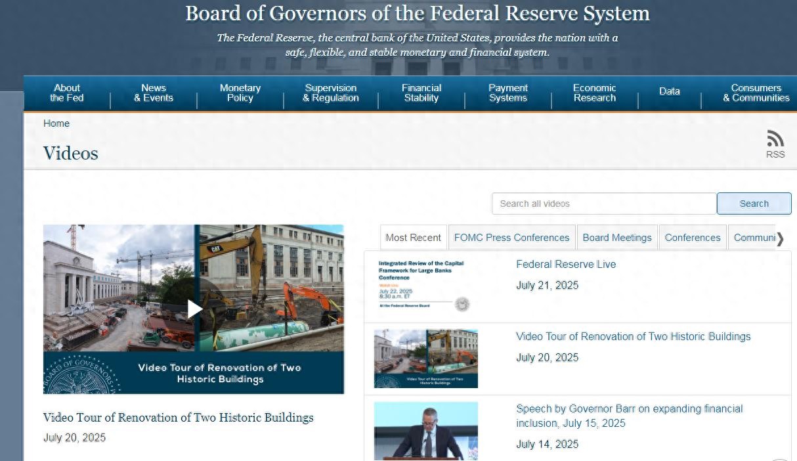
Task: Expand the Supervision & Regulation menu
Action: 331,93
